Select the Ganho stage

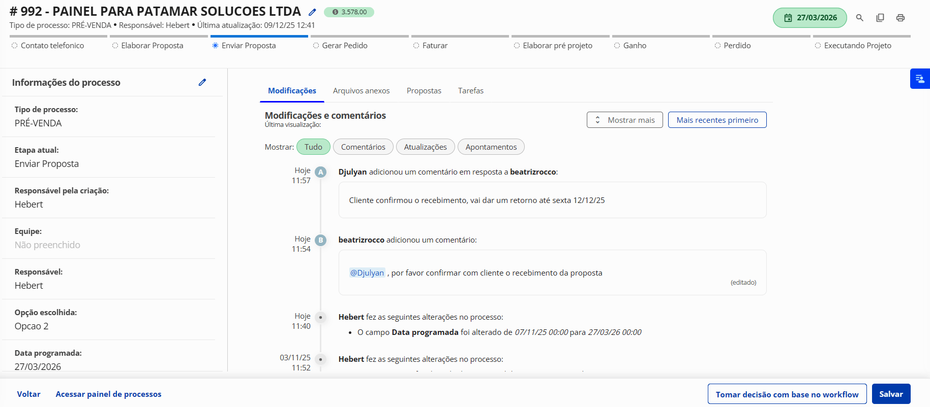[634, 46]
